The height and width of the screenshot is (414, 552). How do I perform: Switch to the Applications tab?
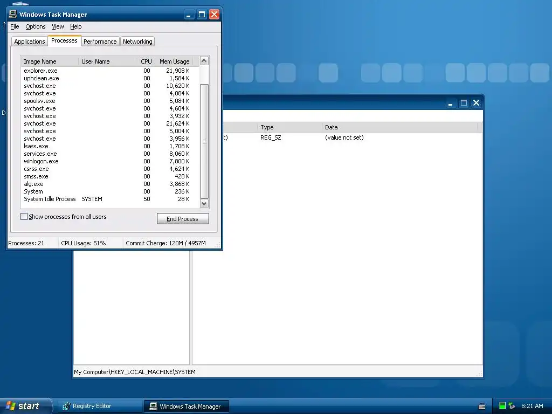coord(30,41)
